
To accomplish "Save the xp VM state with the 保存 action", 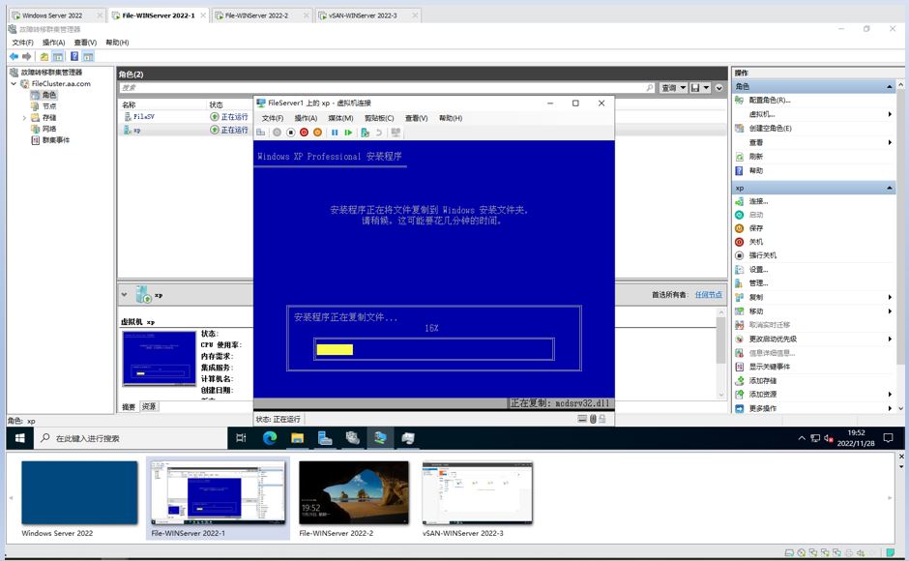I will 757,228.
